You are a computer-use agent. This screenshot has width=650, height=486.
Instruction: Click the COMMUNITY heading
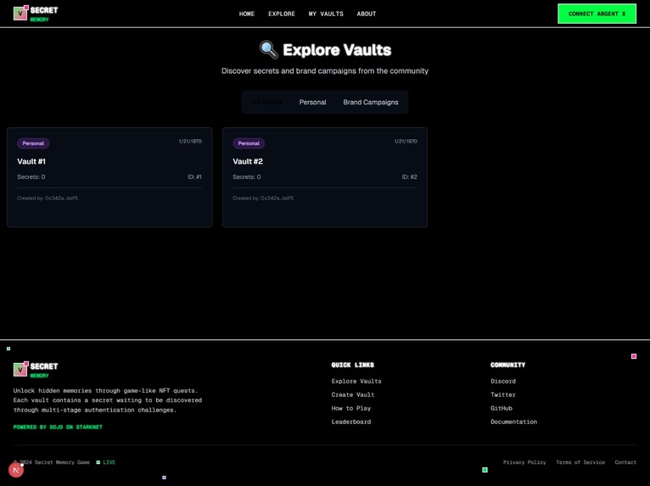(507, 365)
